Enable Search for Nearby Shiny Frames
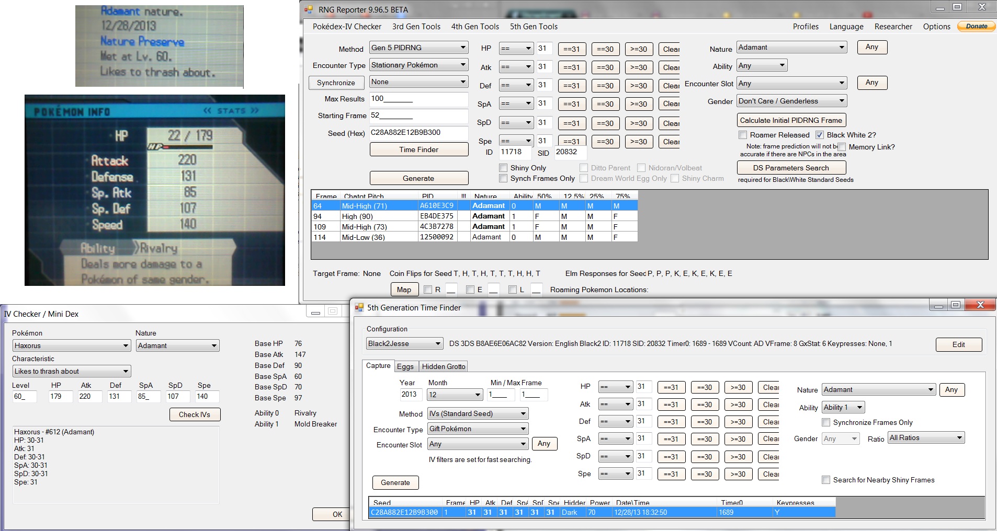Image resolution: width=997 pixels, height=531 pixels. 826,480
